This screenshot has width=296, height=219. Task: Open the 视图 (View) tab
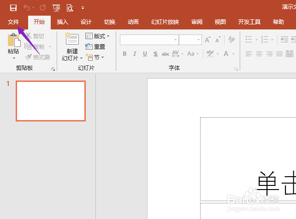[x=220, y=22]
